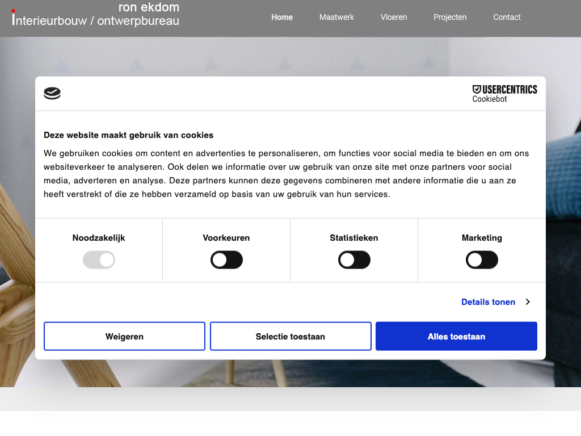Viewport: 581px width, 436px height.
Task: Enable the Marketing cookies switch
Action: click(x=482, y=261)
